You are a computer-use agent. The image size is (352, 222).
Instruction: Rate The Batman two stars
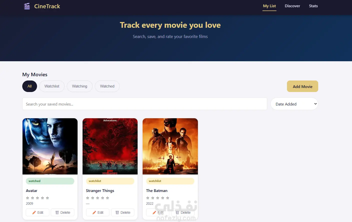point(153,198)
